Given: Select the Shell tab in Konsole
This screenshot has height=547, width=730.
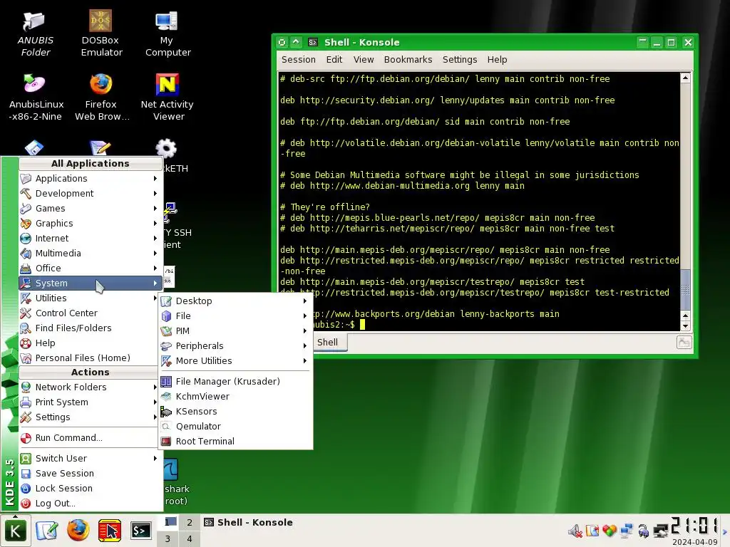Looking at the screenshot, I should pyautogui.click(x=328, y=343).
